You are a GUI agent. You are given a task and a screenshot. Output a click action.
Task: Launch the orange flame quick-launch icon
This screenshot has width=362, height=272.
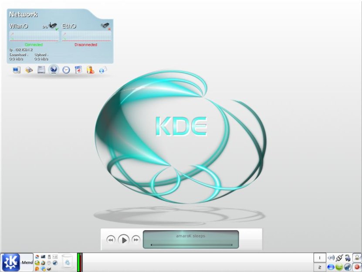[37, 269]
